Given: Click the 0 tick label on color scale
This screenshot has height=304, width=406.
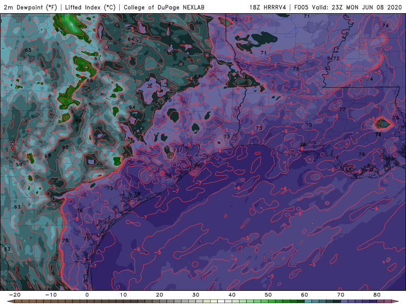Looking at the screenshot, I should [x=87, y=295].
